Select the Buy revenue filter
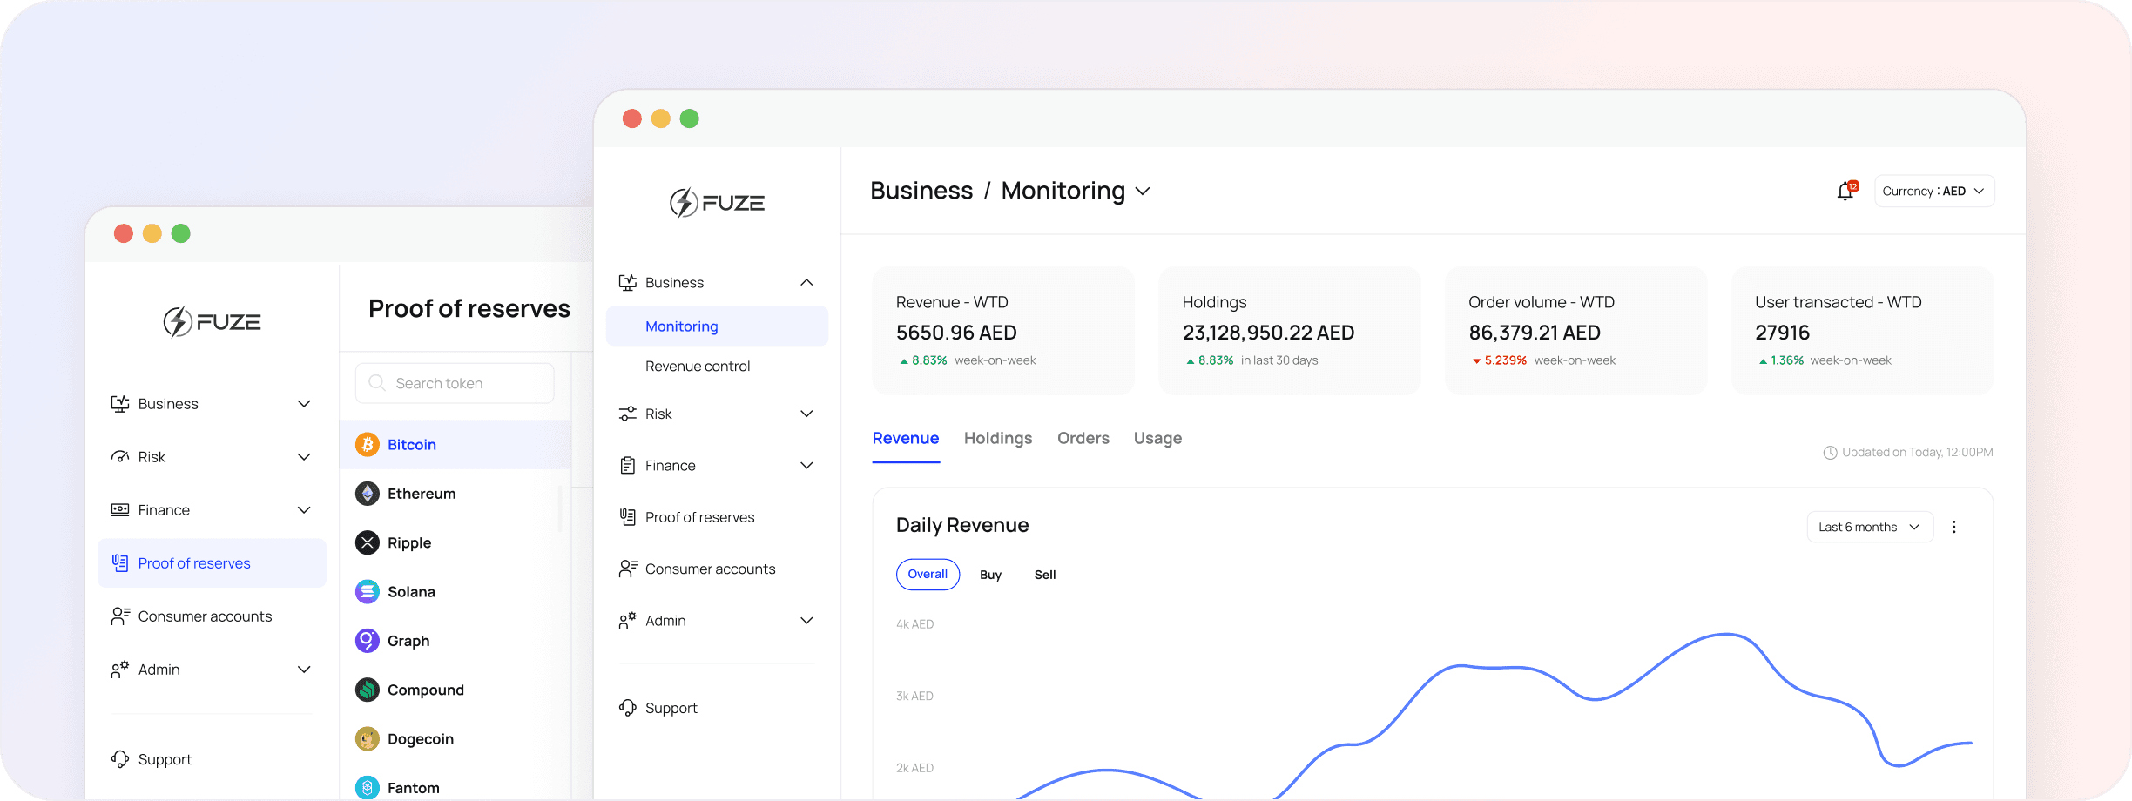 (990, 575)
